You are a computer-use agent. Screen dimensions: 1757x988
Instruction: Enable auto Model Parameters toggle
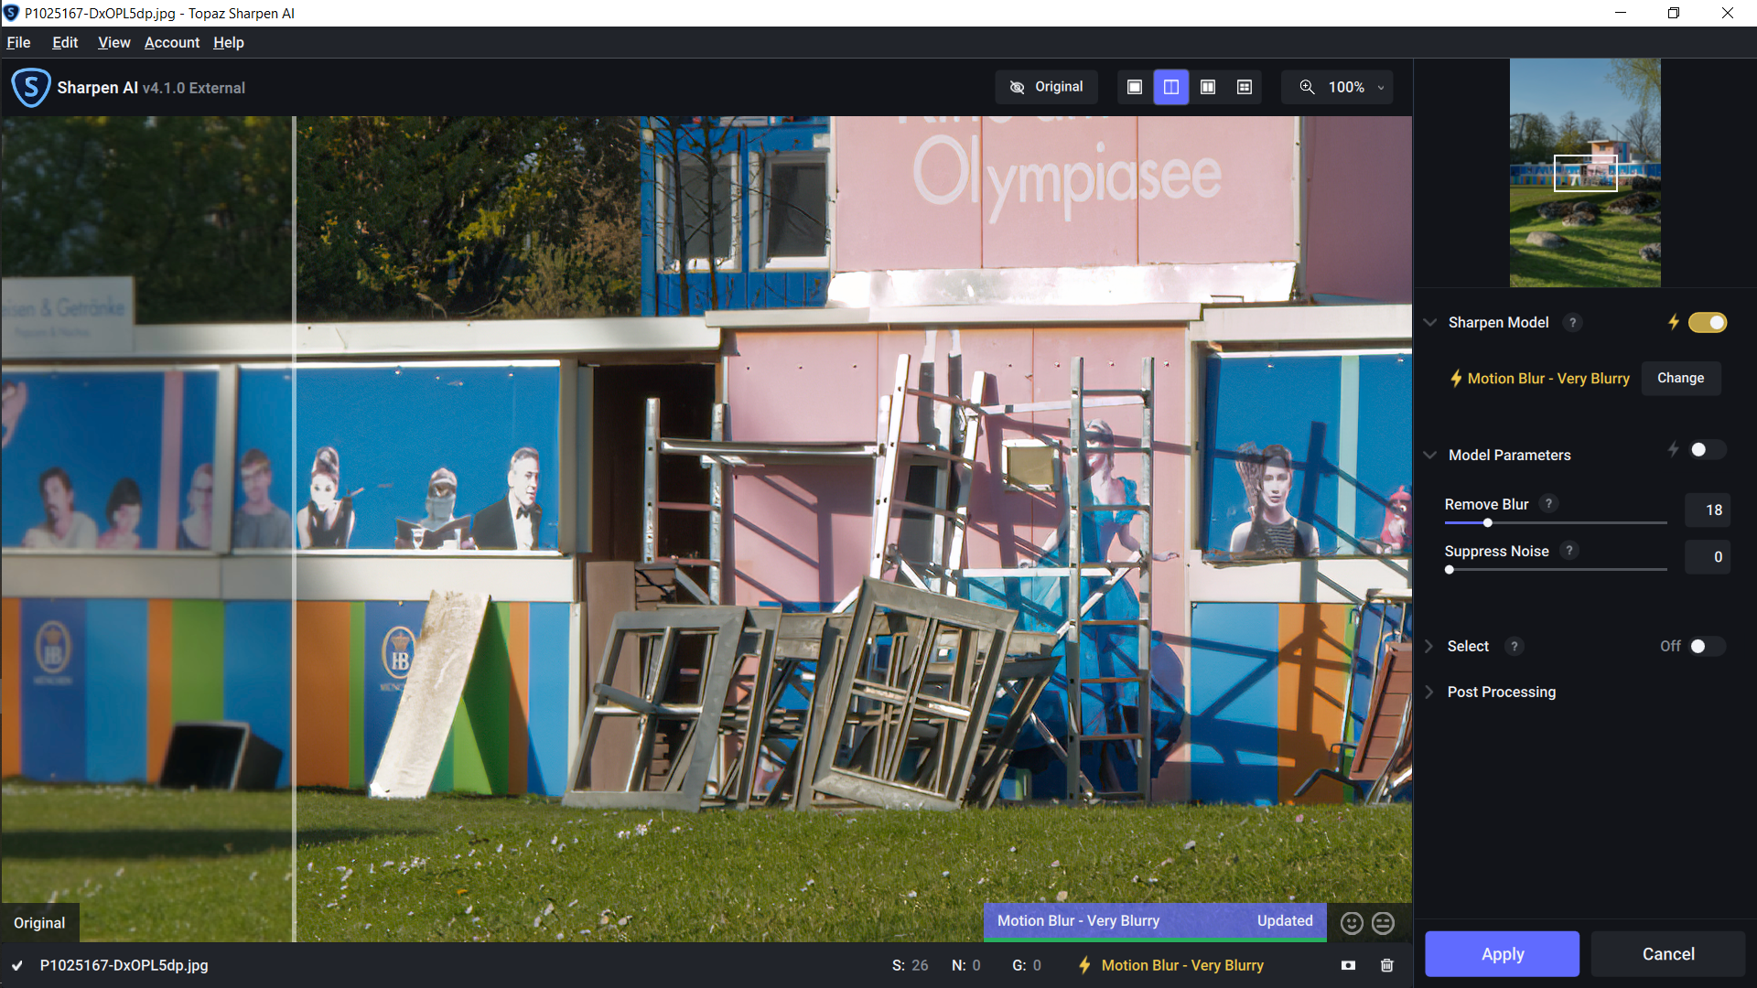[x=1707, y=450]
